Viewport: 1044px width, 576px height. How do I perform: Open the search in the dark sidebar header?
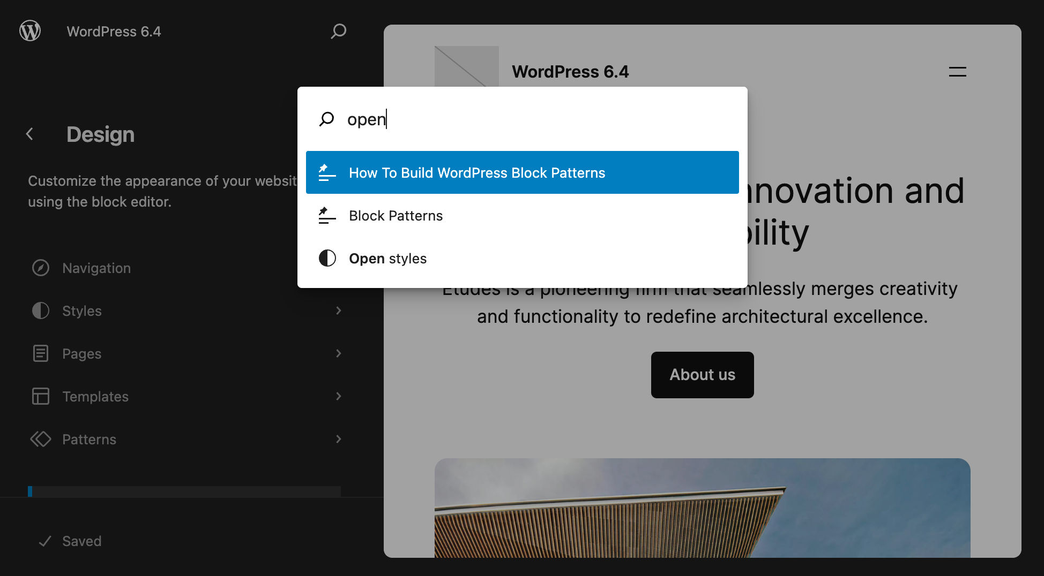pyautogui.click(x=338, y=31)
